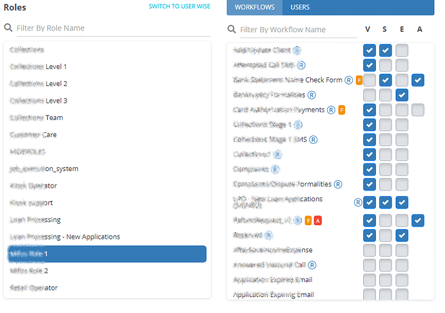Click the SWITCH TO USER WISE link
The width and height of the screenshot is (445, 313).
179,6
